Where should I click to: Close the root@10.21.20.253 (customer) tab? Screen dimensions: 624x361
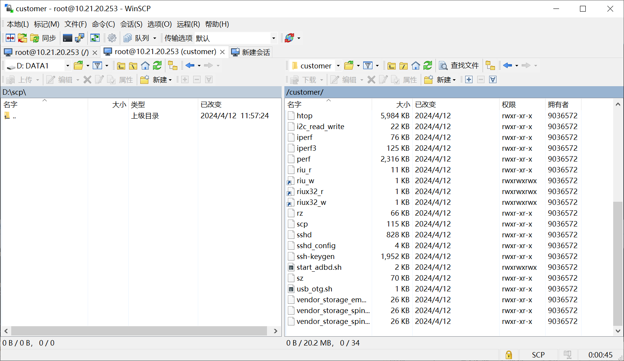point(223,52)
